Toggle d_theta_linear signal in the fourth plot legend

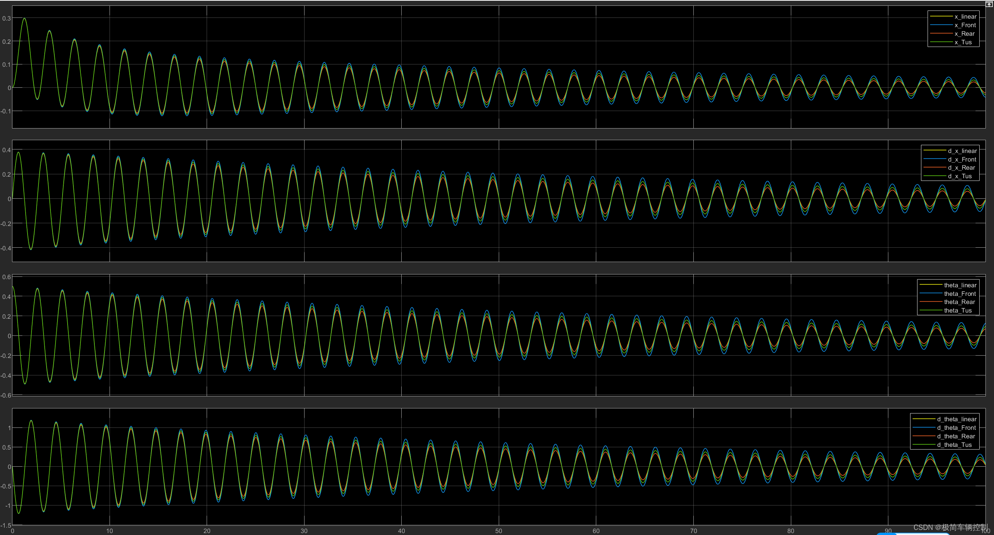[x=945, y=419]
